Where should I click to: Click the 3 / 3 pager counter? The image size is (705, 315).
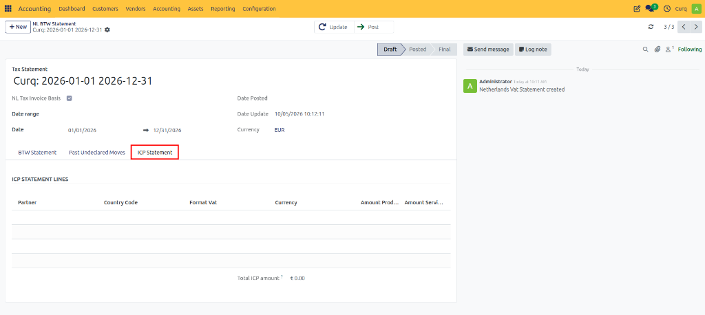pyautogui.click(x=669, y=27)
